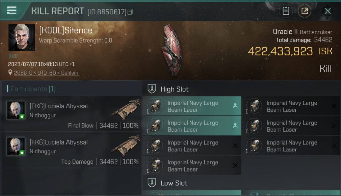Click the X mark on top-right Beam Laser

coord(334,106)
